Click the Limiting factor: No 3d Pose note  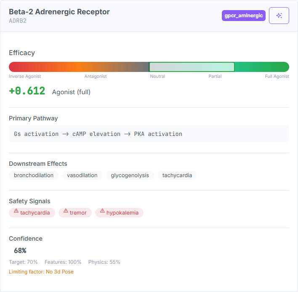click(41, 272)
